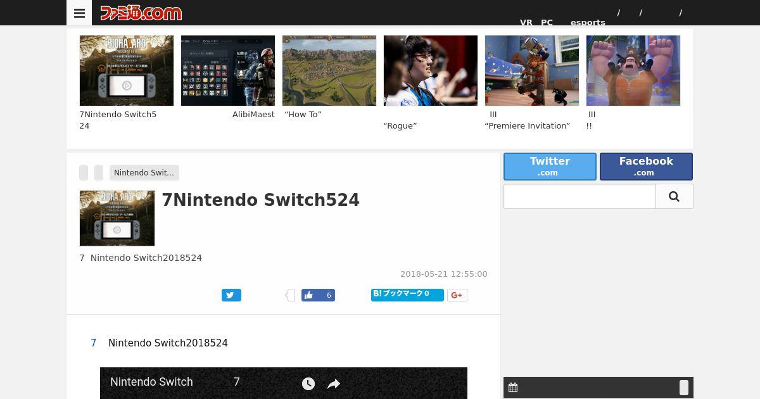This screenshot has height=399, width=760.
Task: Click the PC nav item
Action: tap(547, 22)
